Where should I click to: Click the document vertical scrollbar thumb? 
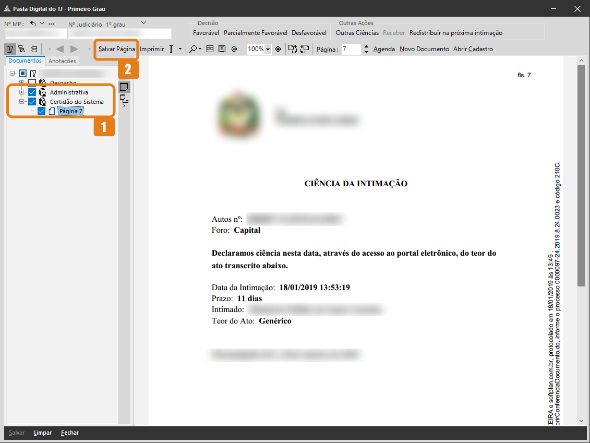tap(581, 176)
